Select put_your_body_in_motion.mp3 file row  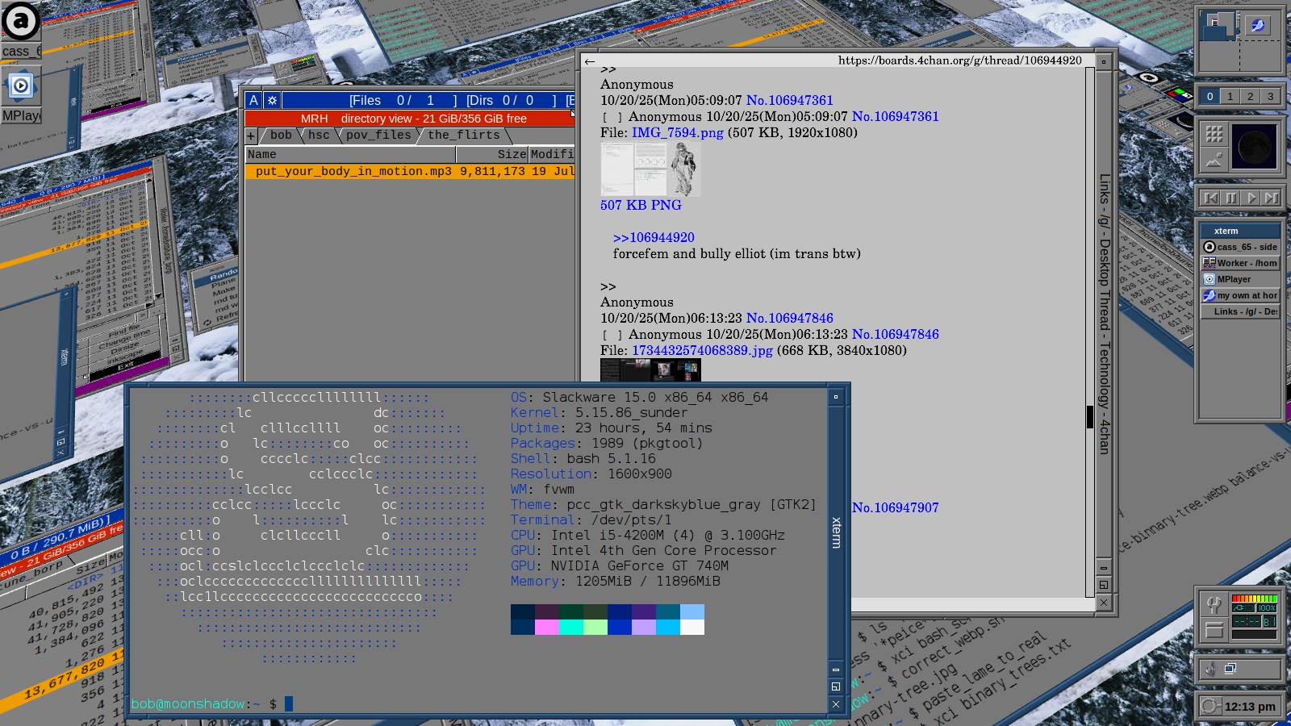point(410,171)
